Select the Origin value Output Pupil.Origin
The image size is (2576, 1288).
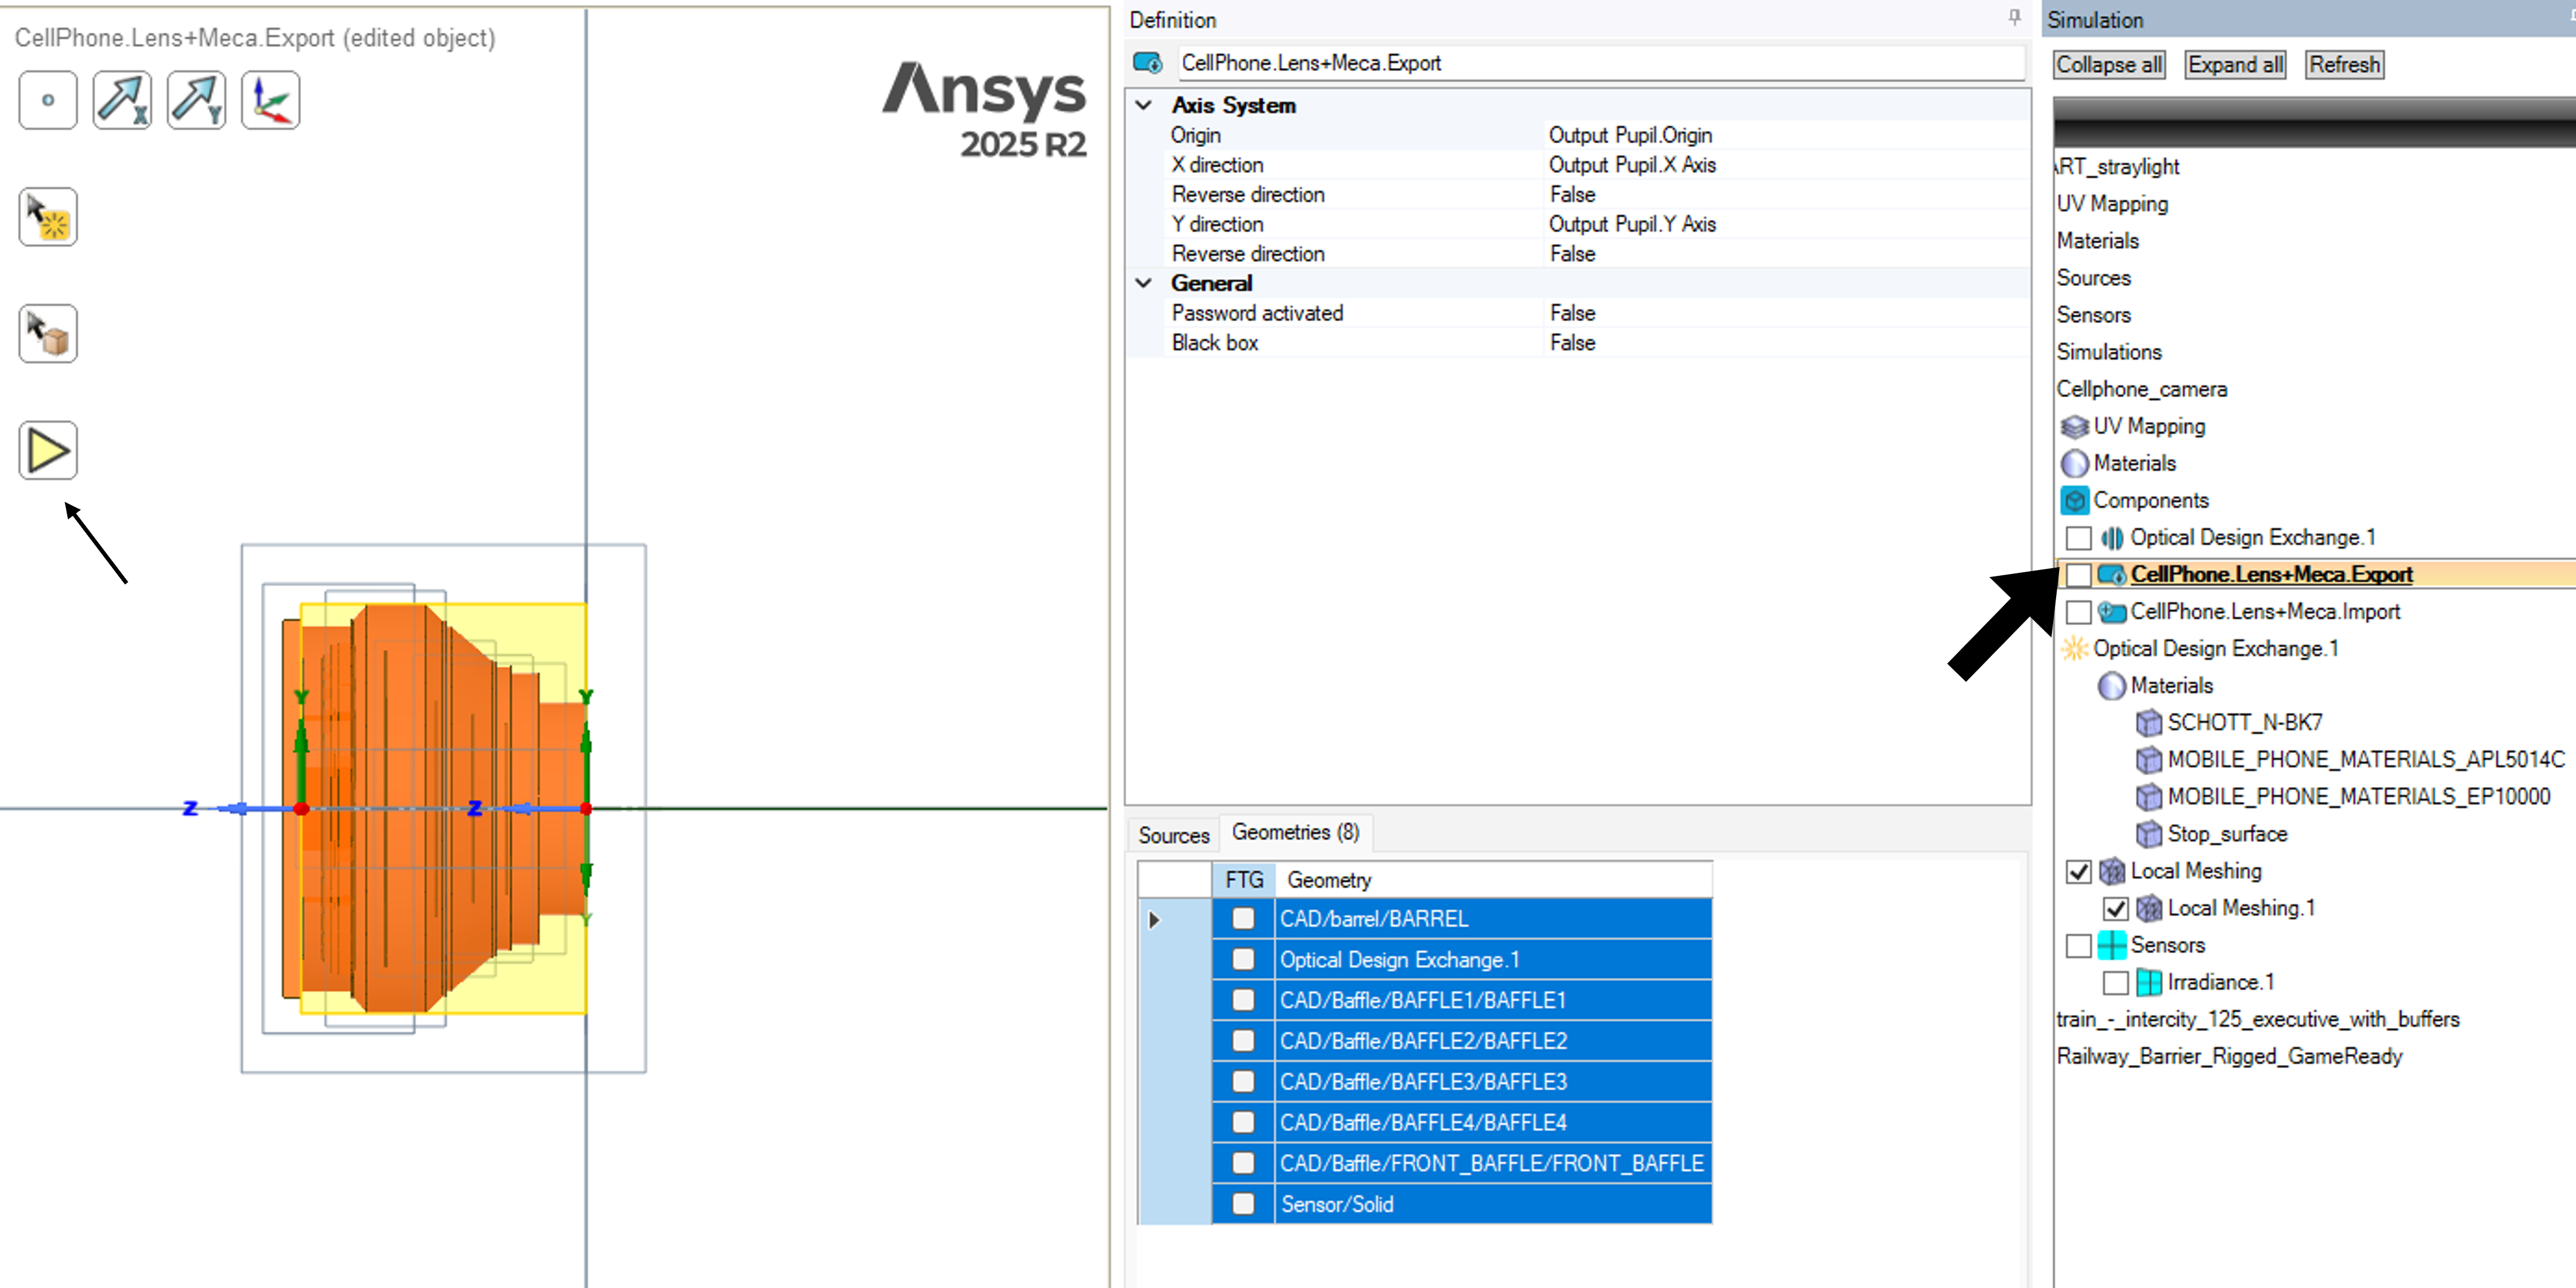click(x=1630, y=135)
